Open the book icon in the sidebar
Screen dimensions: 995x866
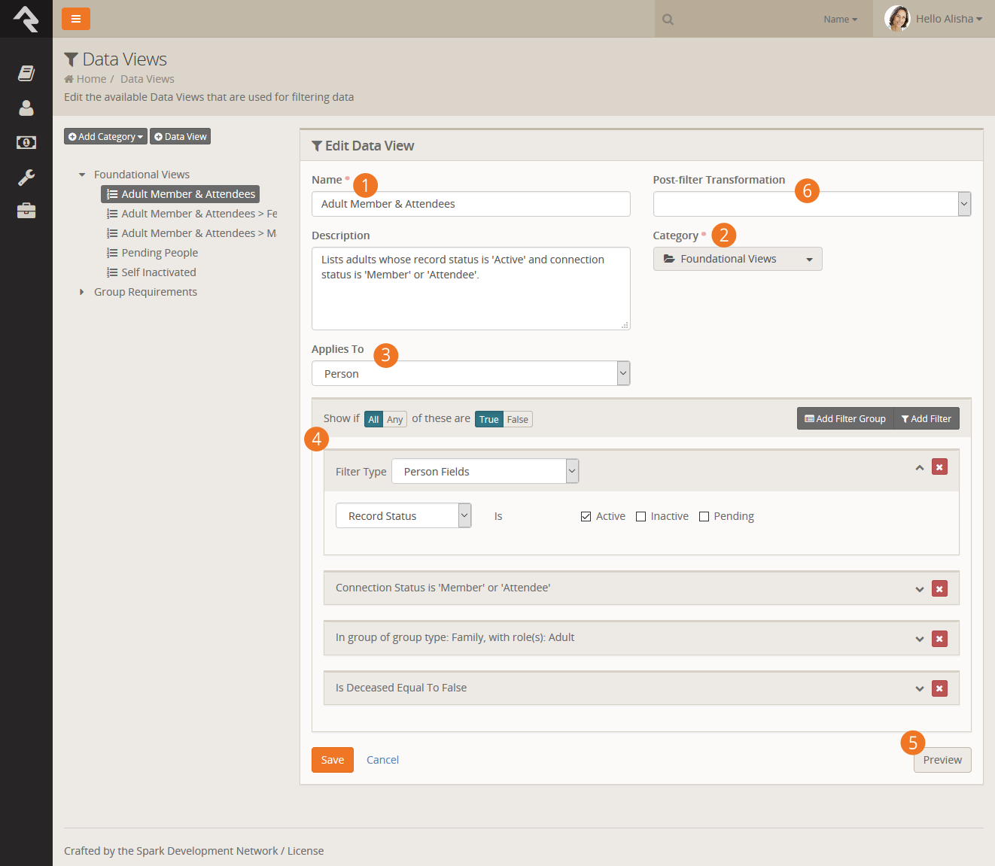pos(26,73)
